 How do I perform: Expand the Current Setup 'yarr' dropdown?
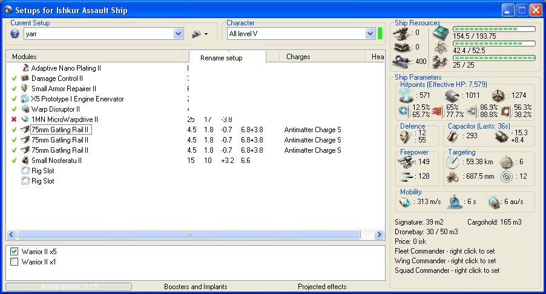(x=179, y=34)
